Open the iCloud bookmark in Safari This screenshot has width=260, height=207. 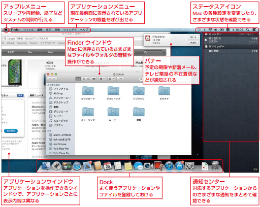coord(10,43)
